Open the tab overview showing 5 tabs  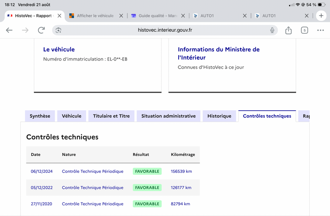point(304,30)
